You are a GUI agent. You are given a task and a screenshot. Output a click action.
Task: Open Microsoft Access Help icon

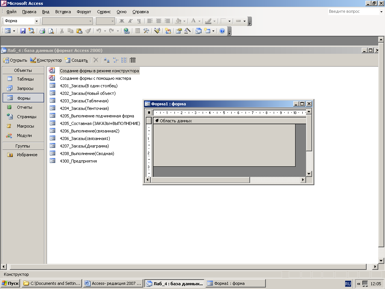coord(222,31)
